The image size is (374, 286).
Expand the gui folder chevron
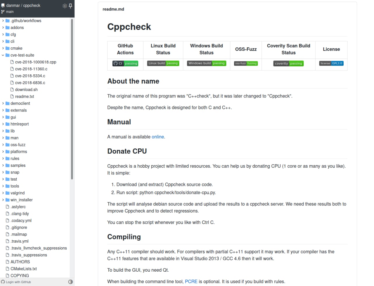[3, 117]
